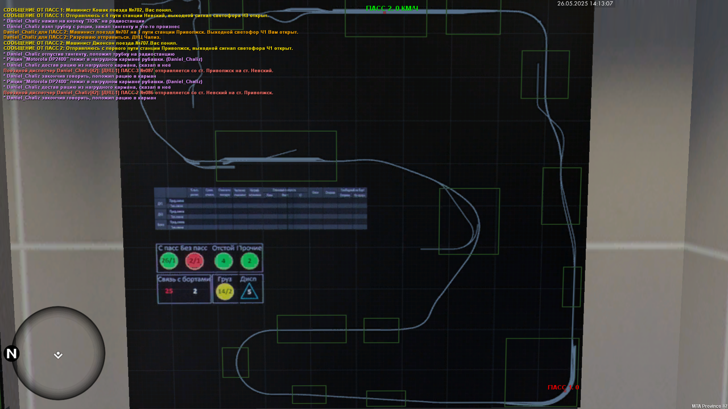The height and width of the screenshot is (409, 728).
Task: Click the schedule table on the dispatcher board
Action: click(261, 208)
